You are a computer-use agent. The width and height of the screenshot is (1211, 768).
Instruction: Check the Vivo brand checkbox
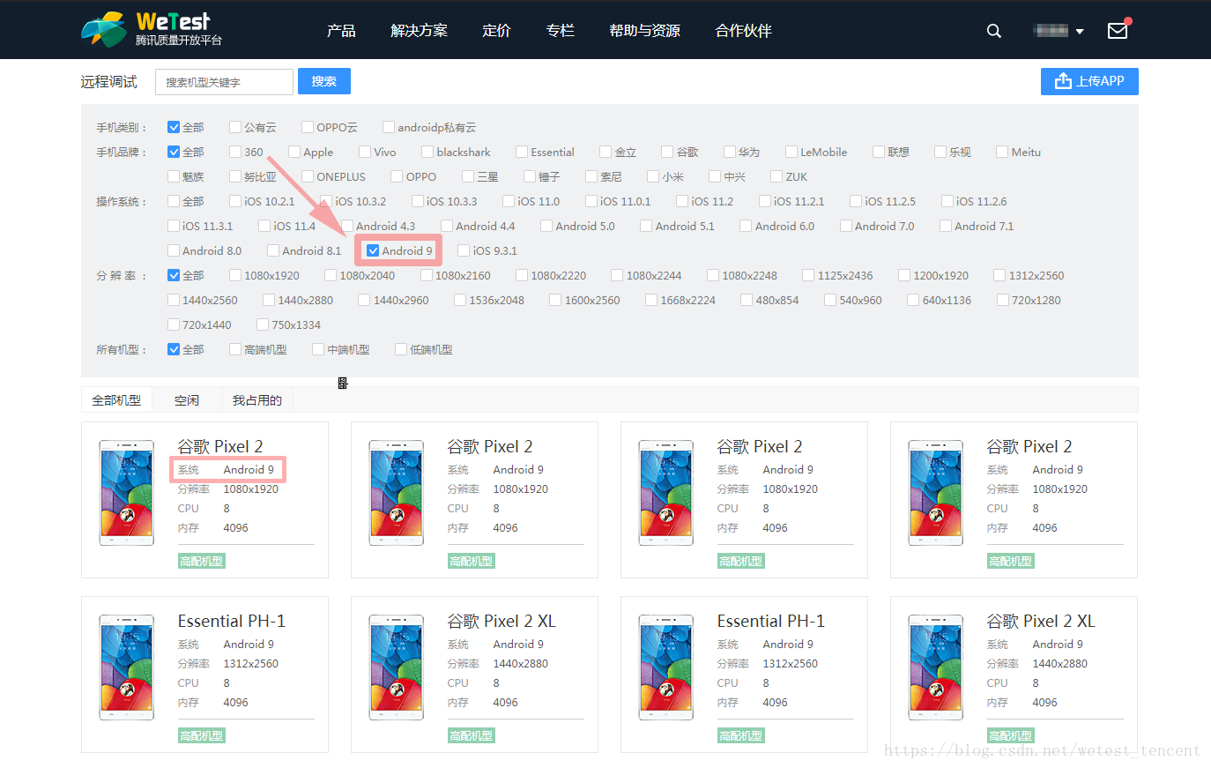pyautogui.click(x=365, y=152)
